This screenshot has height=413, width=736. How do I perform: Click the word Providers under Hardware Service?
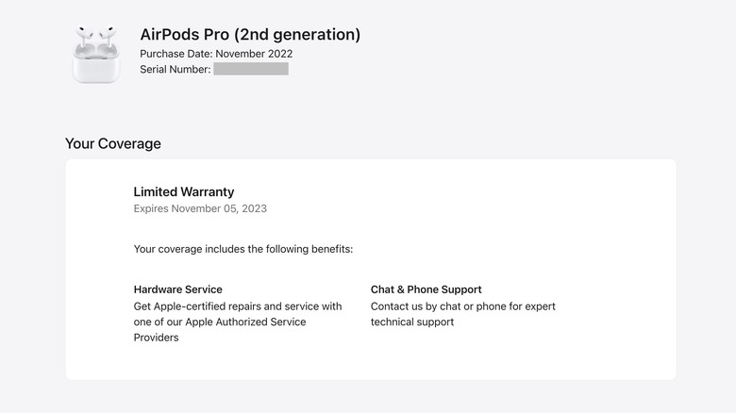coord(157,338)
